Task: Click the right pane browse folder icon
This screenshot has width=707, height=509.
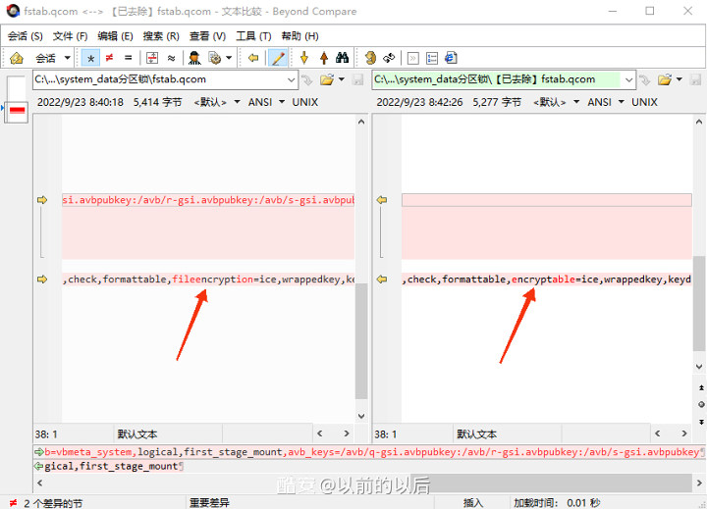Action: coord(665,79)
